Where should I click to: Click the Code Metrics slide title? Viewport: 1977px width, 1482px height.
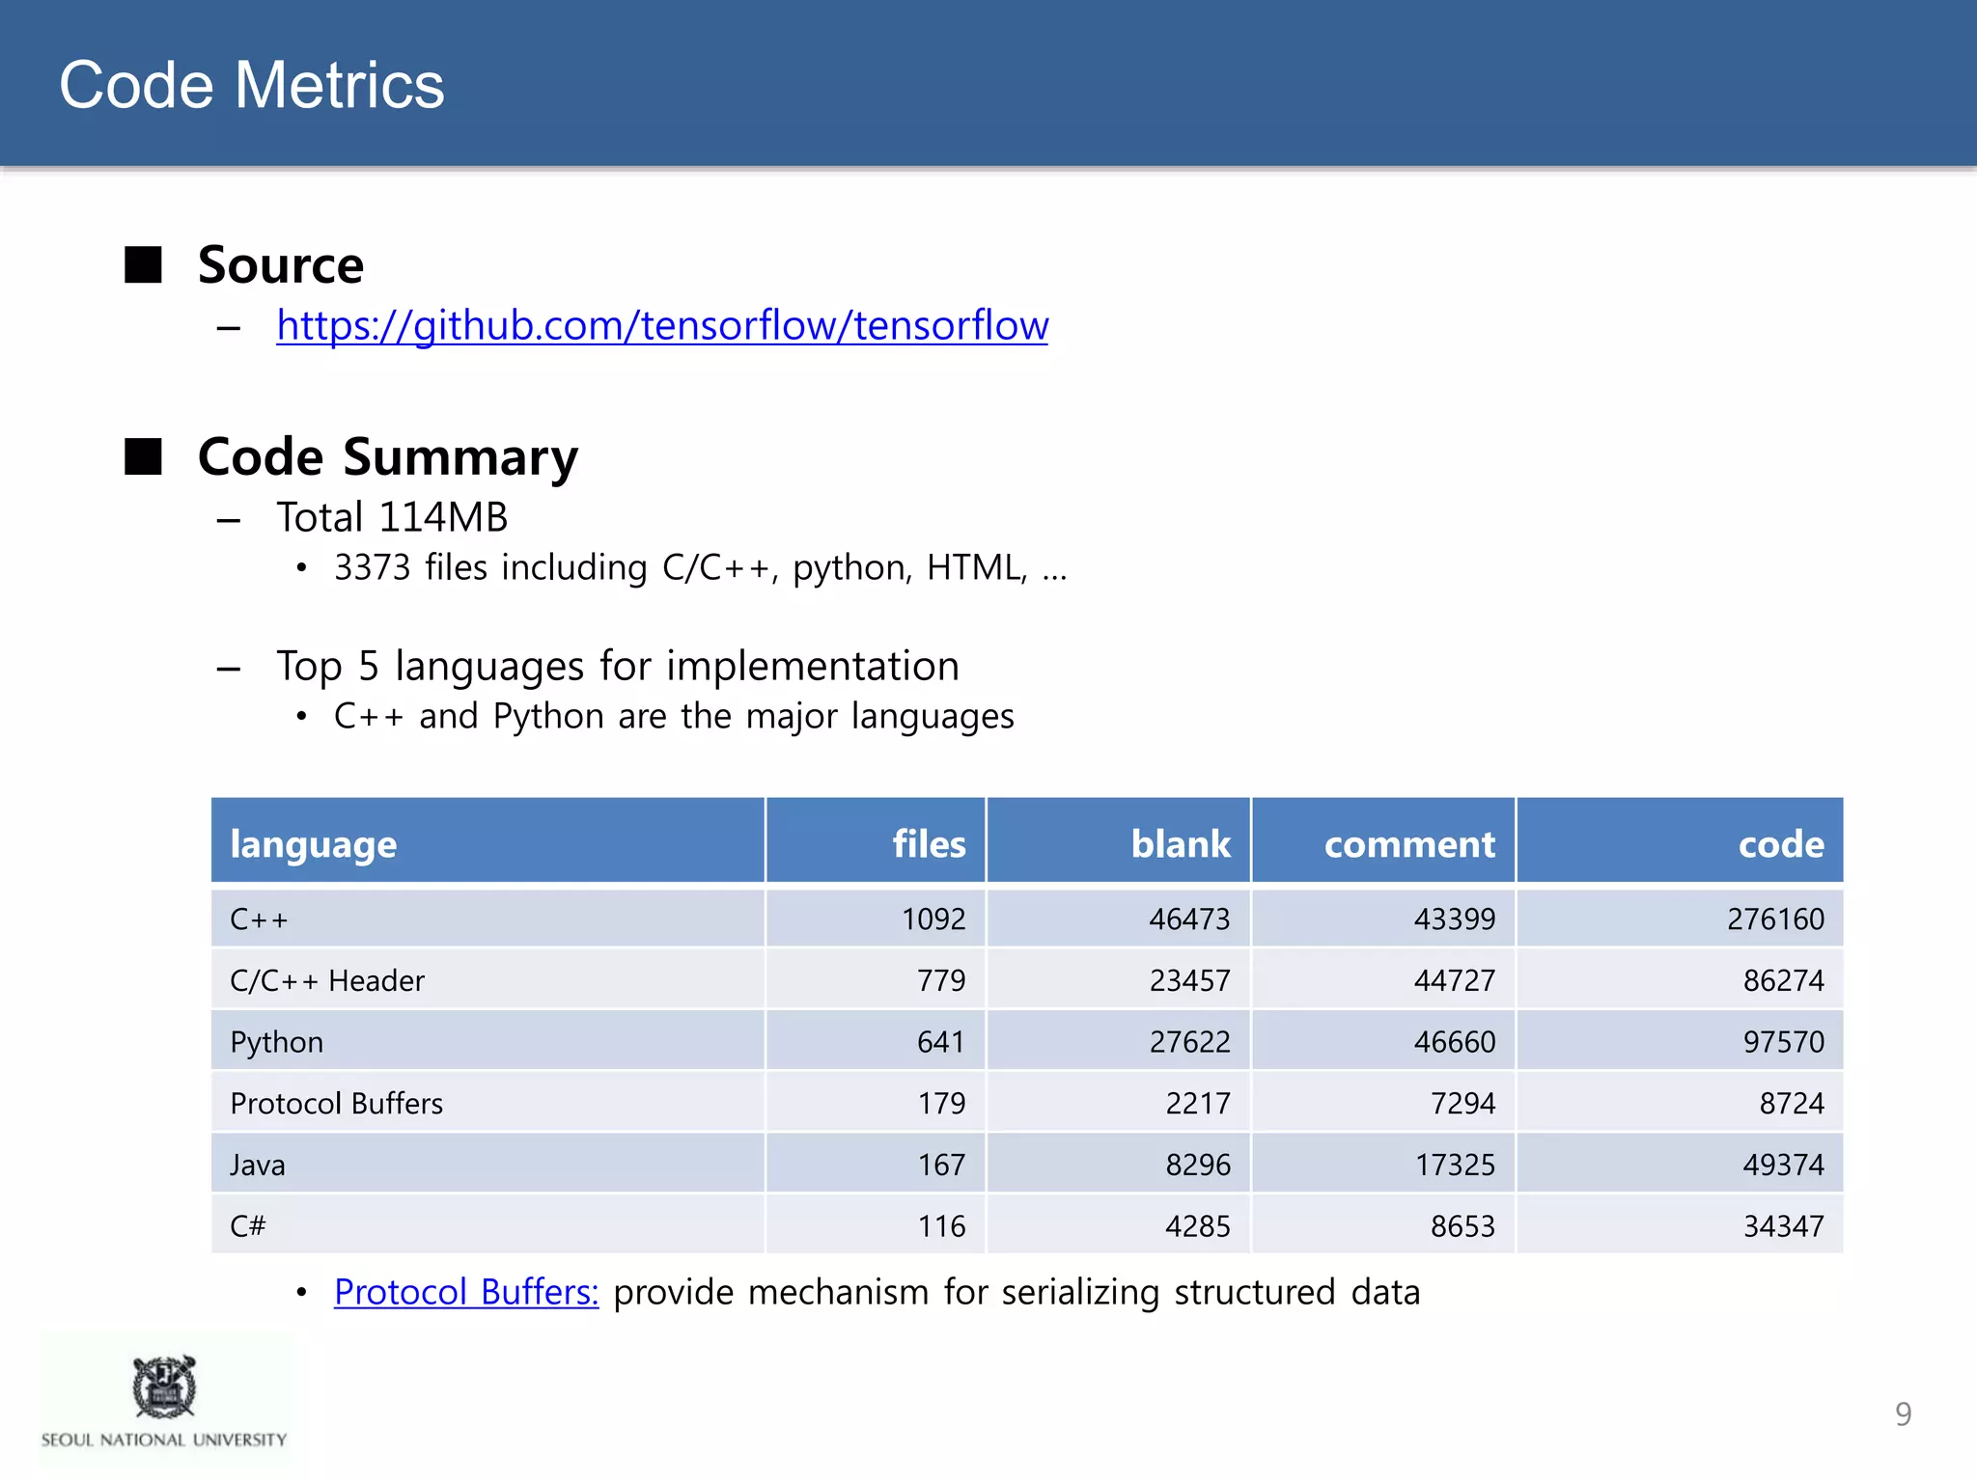[252, 85]
